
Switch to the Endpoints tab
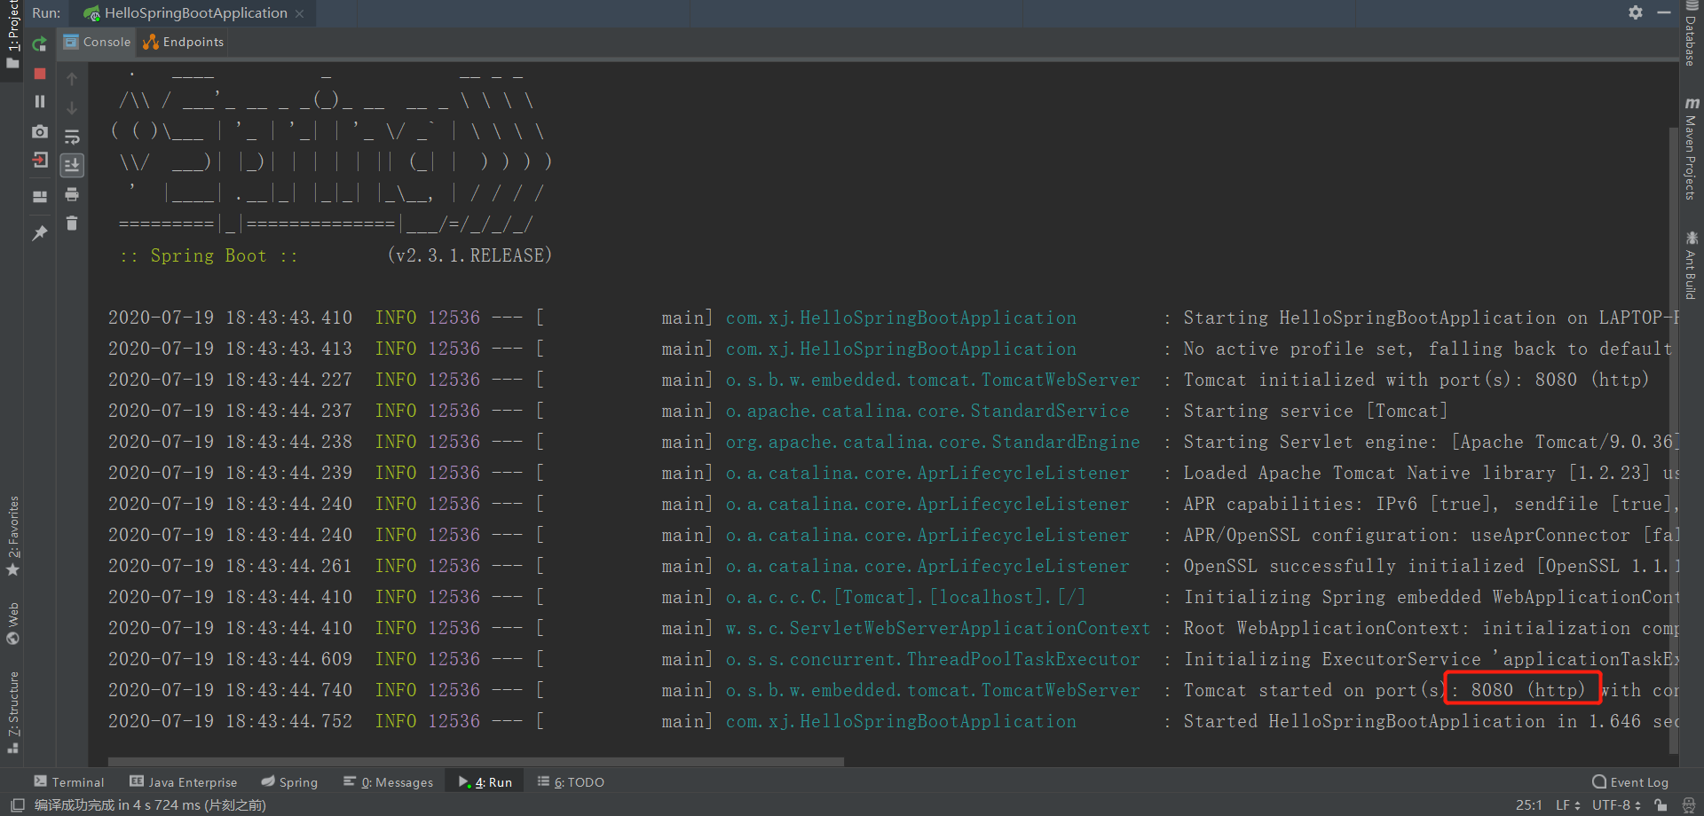tap(184, 42)
